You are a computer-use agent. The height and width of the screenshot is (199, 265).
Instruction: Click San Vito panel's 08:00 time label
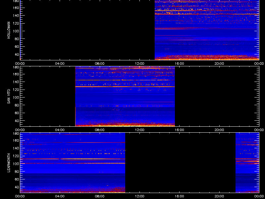(x=100, y=130)
